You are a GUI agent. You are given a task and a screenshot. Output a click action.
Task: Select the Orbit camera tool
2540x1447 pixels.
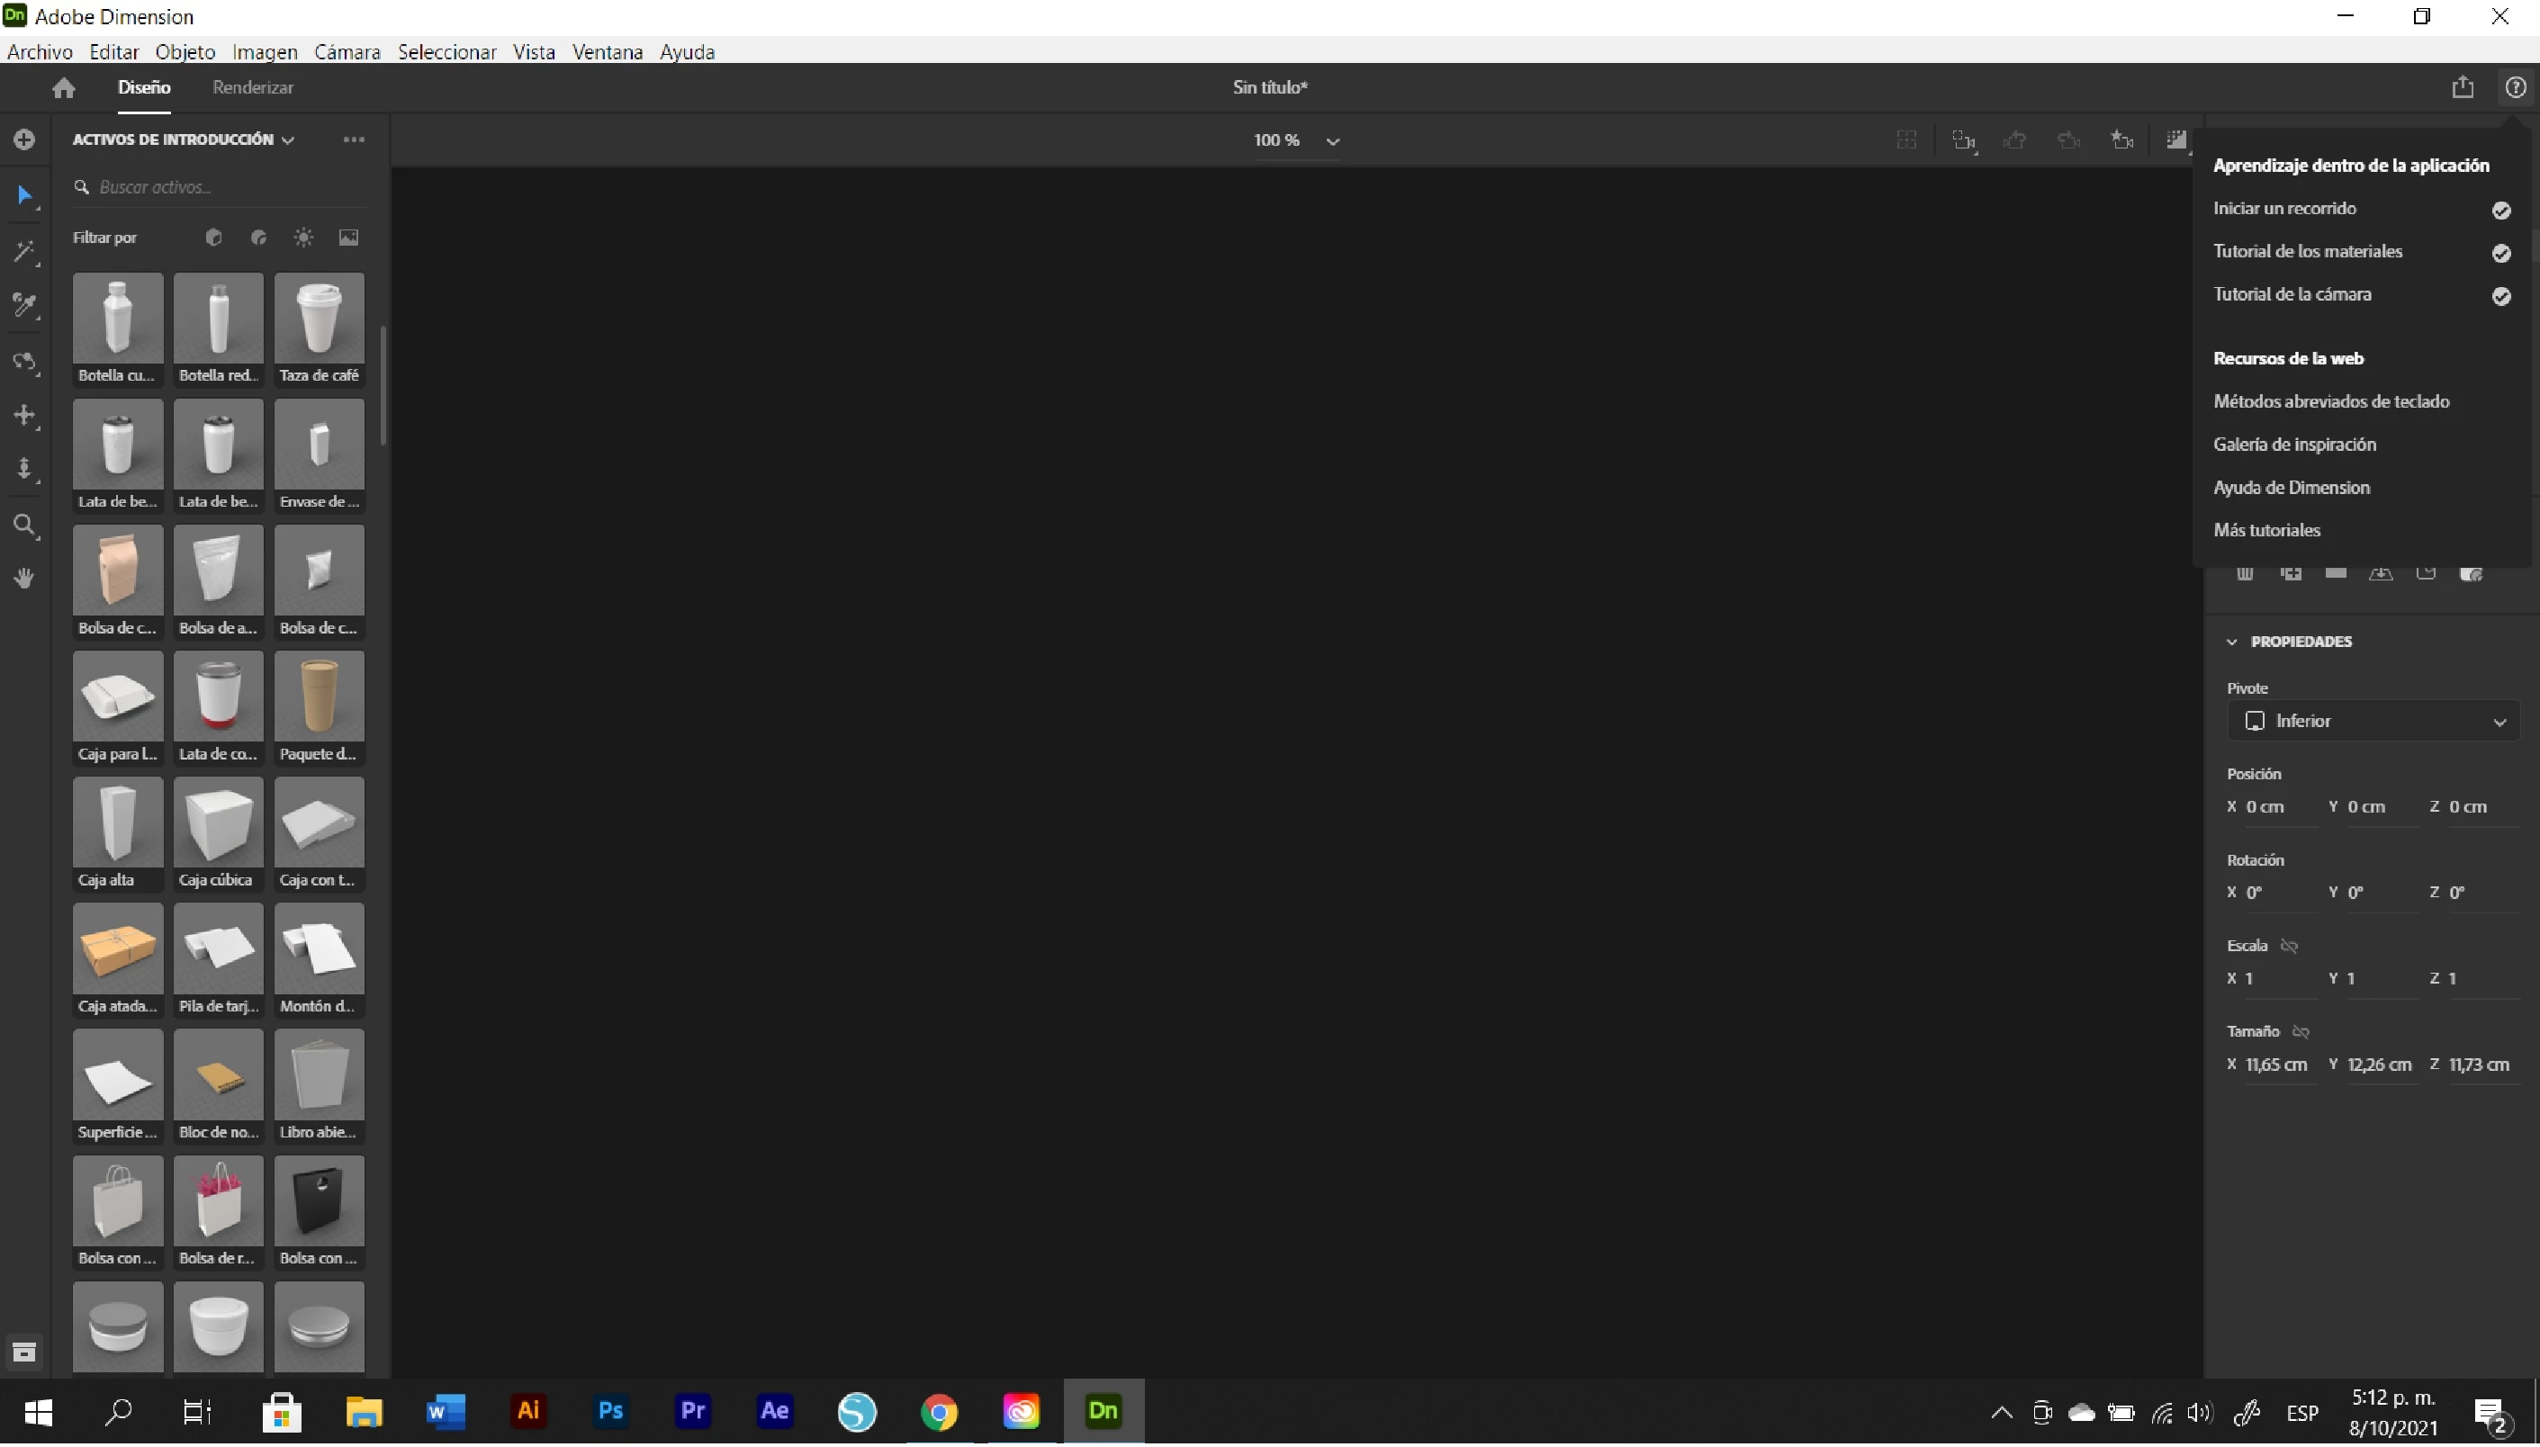(23, 361)
